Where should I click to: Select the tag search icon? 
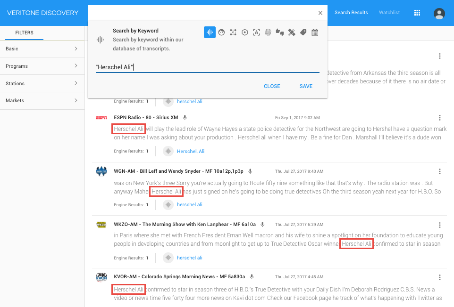[303, 32]
